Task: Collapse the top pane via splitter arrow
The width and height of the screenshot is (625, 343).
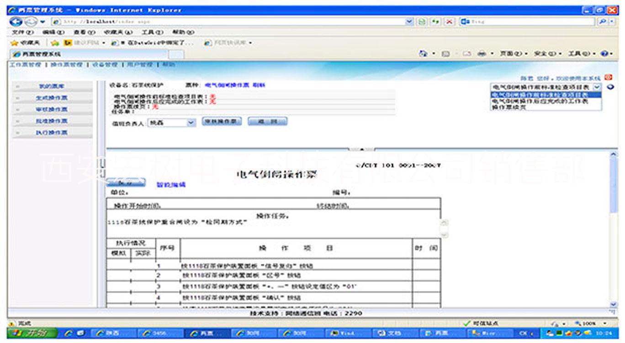Action: [x=362, y=149]
